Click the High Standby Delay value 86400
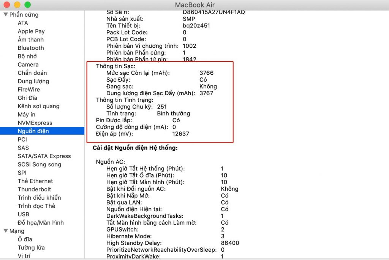The width and height of the screenshot is (389, 260). point(230,243)
